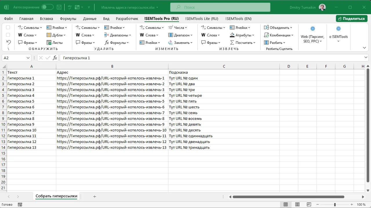The image size is (371, 208).
Task: Click the Листы button
Action: pos(54,43)
